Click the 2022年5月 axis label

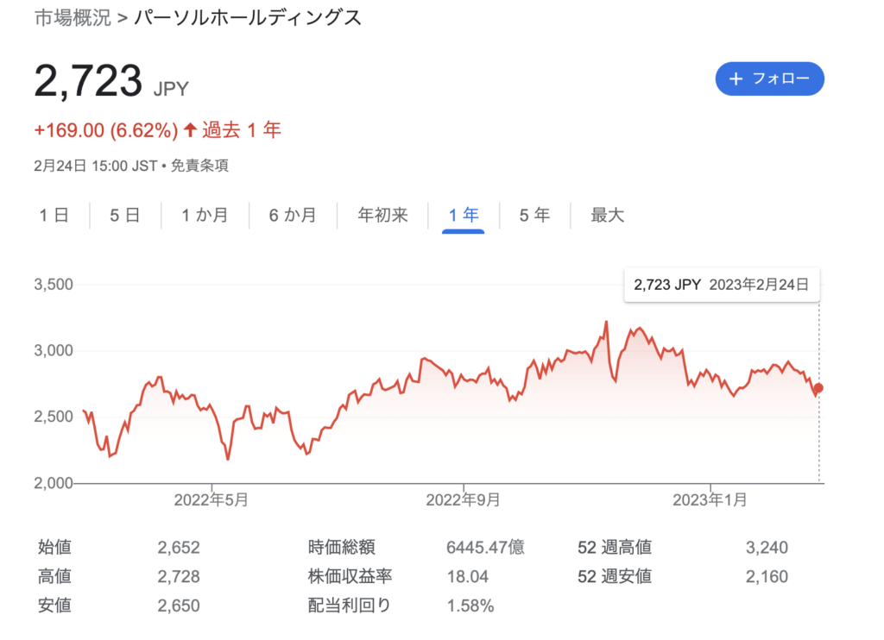[211, 499]
